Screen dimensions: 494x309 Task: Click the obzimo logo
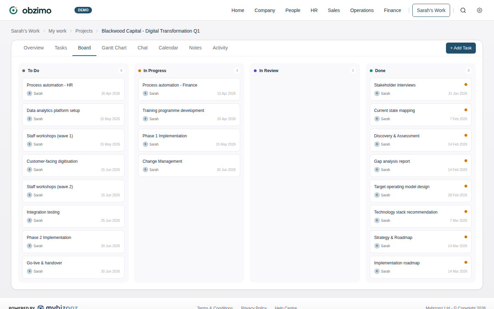[30, 10]
